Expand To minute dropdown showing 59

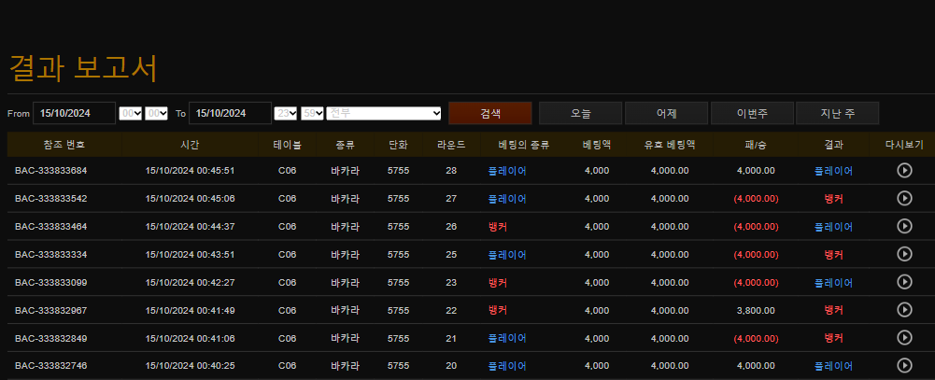point(312,113)
